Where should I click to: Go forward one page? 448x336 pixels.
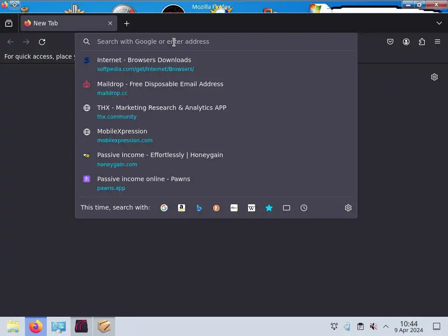(x=26, y=42)
